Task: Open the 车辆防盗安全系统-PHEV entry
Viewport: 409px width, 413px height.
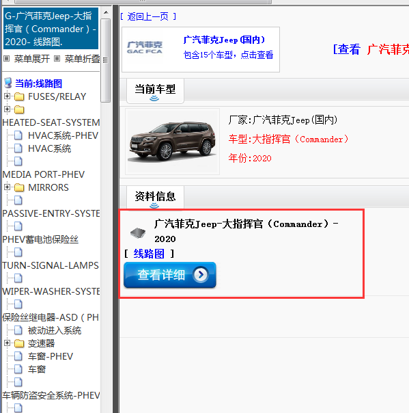Action: tap(51, 395)
